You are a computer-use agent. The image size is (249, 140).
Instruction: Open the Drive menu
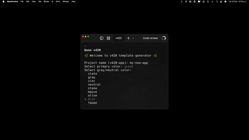coord(58,1)
